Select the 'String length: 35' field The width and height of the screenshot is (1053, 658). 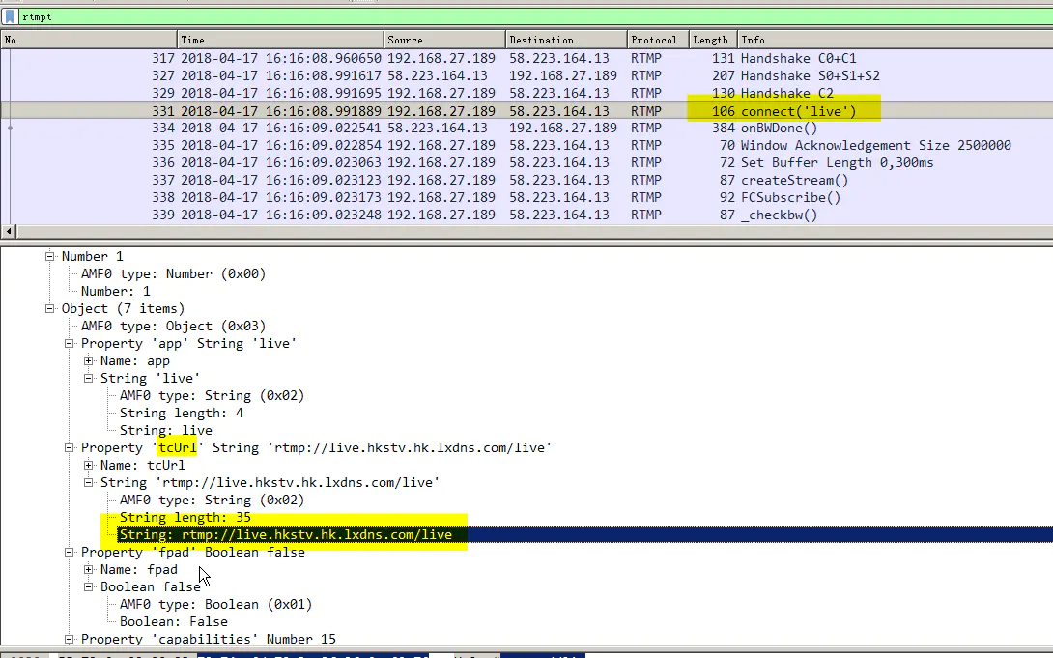185,518
